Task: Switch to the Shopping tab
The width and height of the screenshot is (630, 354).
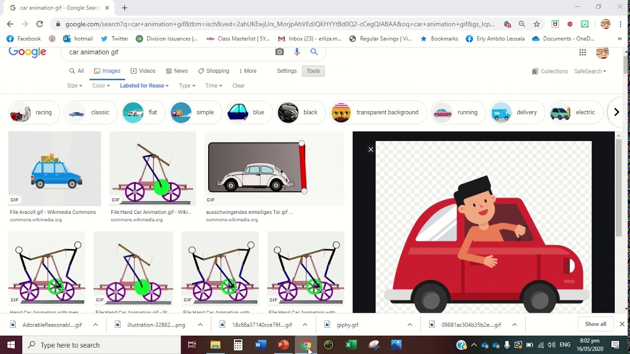Action: point(214,71)
